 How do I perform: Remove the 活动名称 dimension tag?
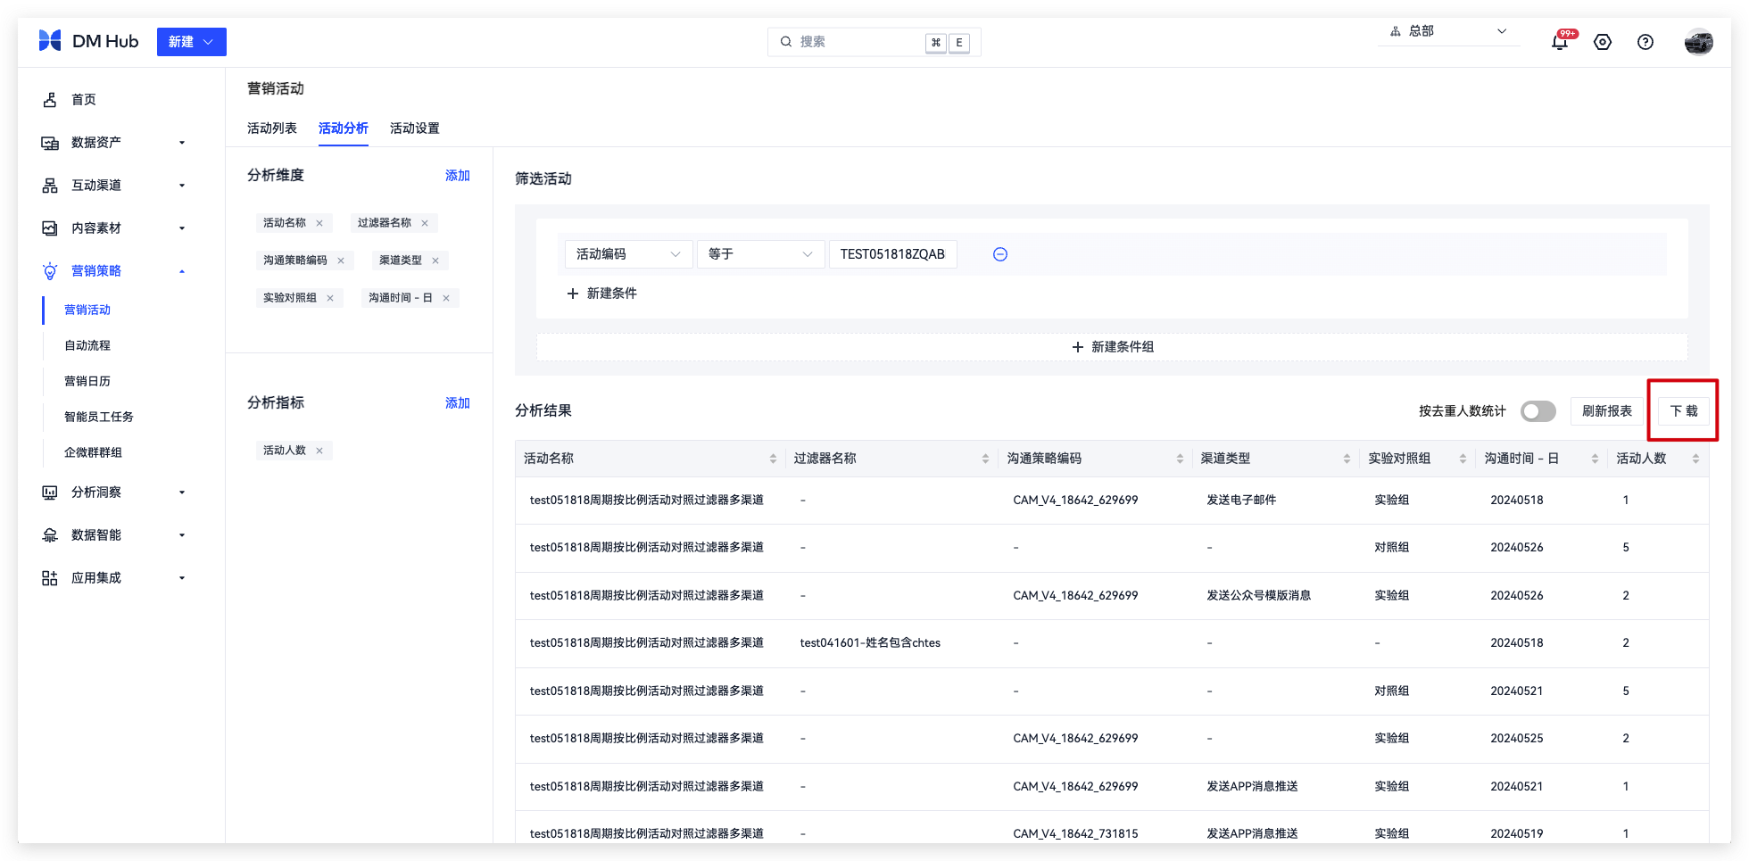coord(319,223)
